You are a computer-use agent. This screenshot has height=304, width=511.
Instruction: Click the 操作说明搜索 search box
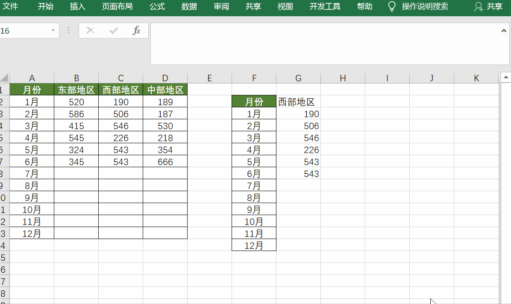[425, 6]
